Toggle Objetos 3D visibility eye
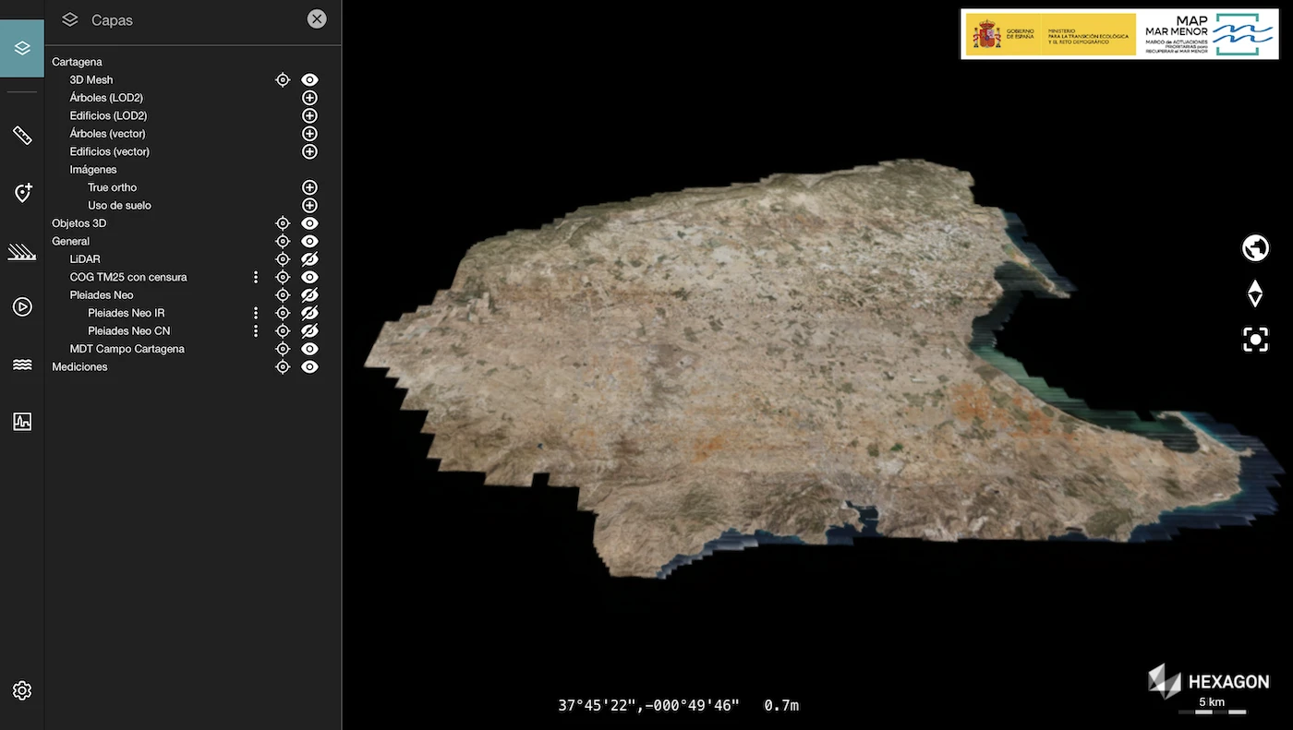The image size is (1293, 730). pos(309,223)
